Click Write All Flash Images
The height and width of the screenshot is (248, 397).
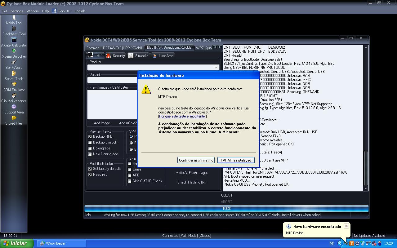tap(192, 173)
